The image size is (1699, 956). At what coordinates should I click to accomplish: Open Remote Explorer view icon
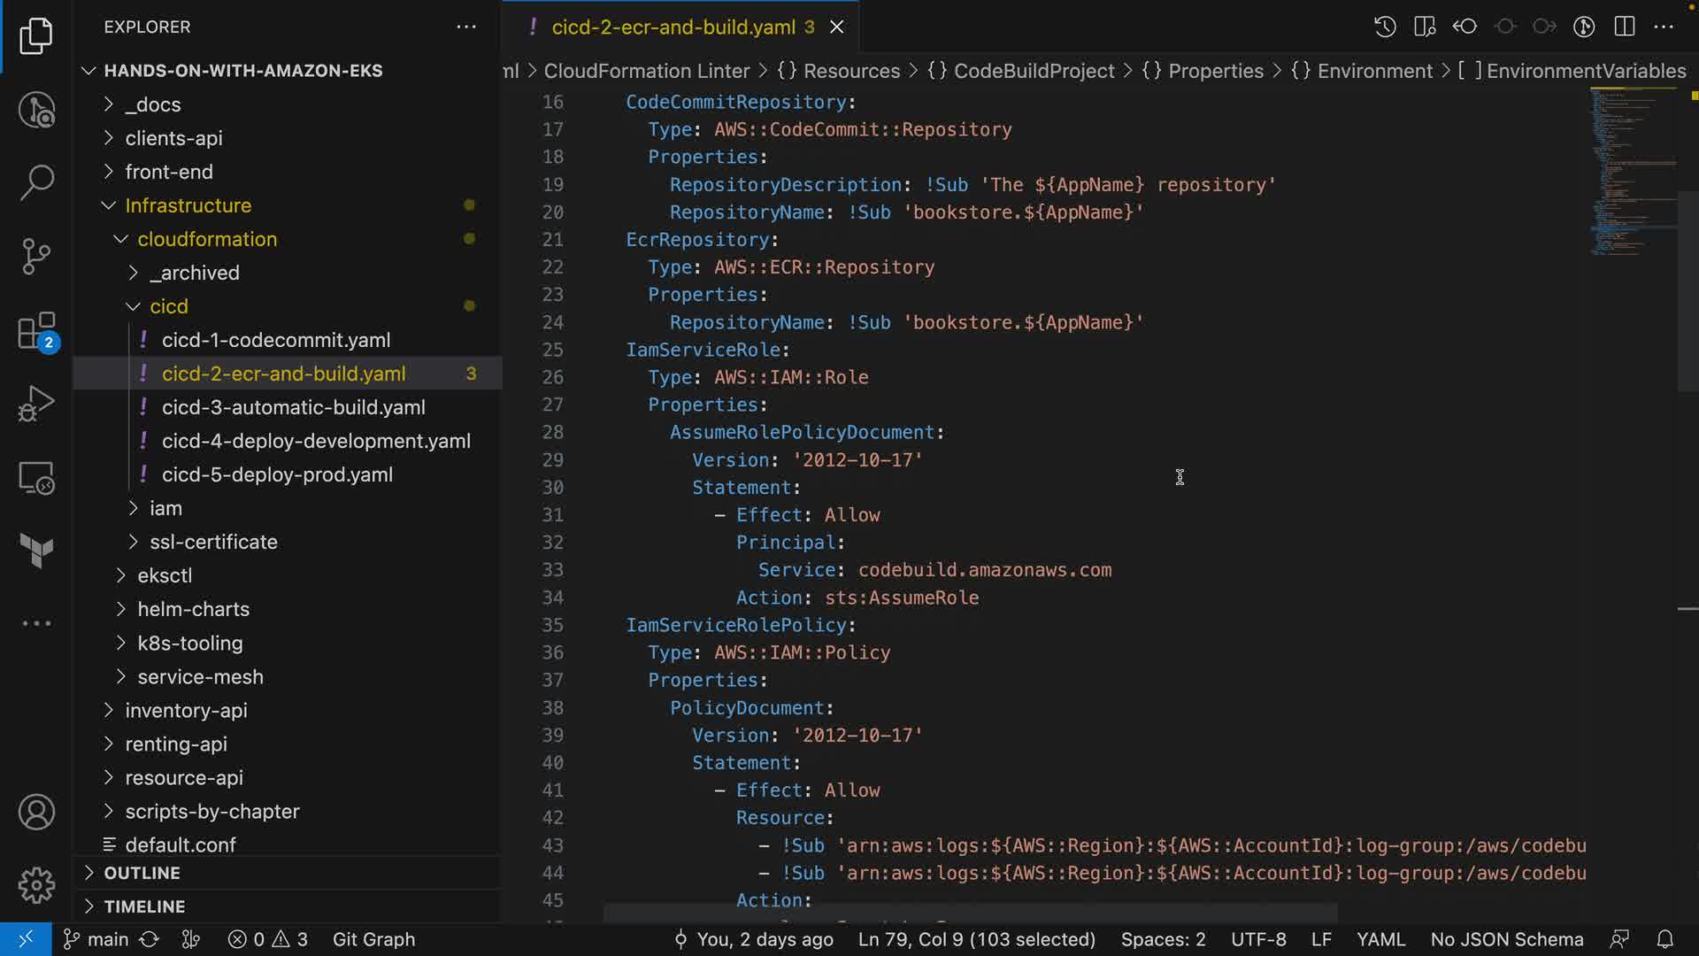tap(36, 478)
